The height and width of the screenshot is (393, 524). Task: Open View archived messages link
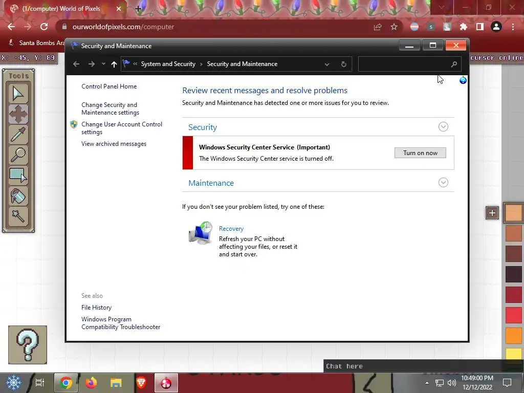click(x=114, y=144)
